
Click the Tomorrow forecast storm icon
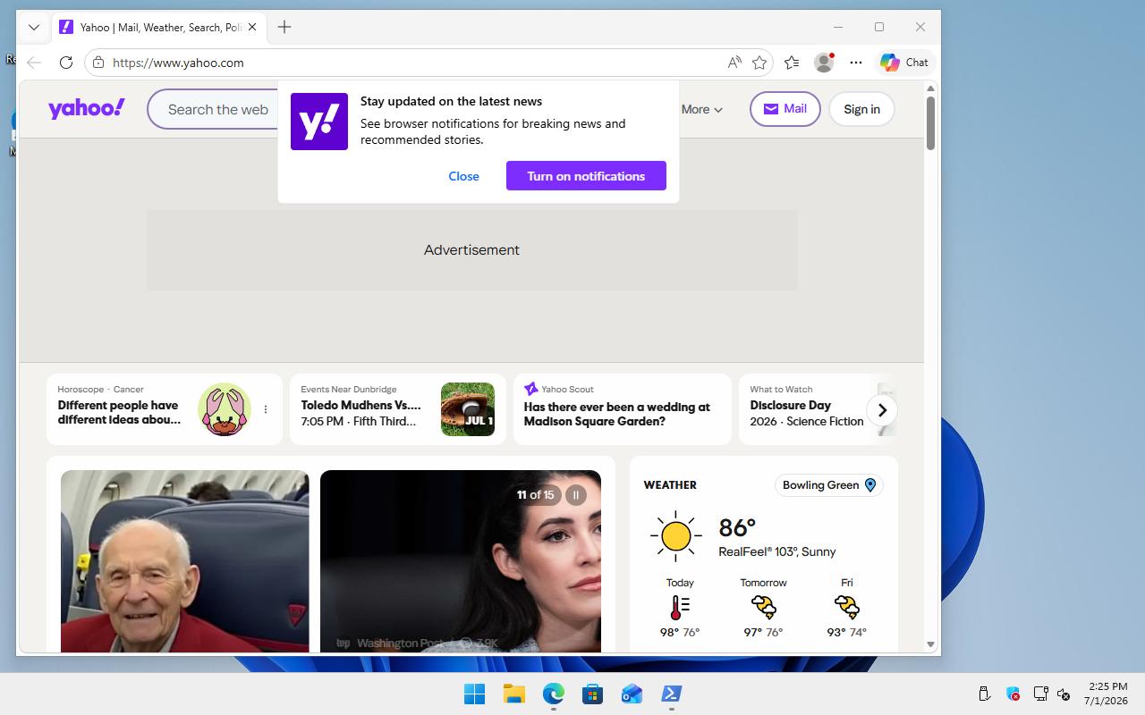tap(763, 608)
